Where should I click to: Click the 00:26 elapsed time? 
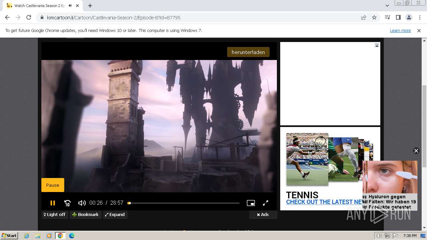tap(96, 203)
